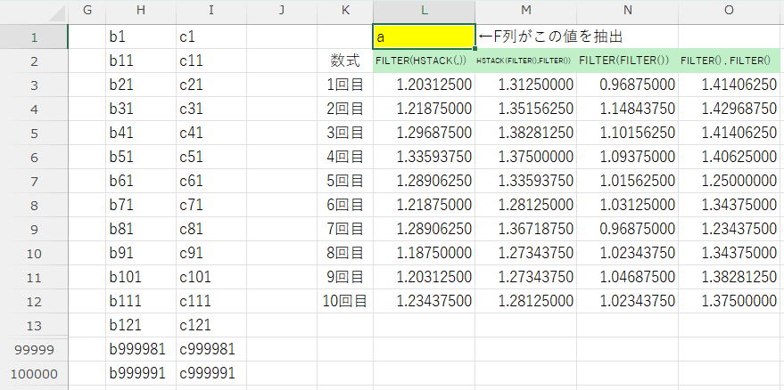Select cell containing 'c71'

pyautogui.click(x=211, y=205)
